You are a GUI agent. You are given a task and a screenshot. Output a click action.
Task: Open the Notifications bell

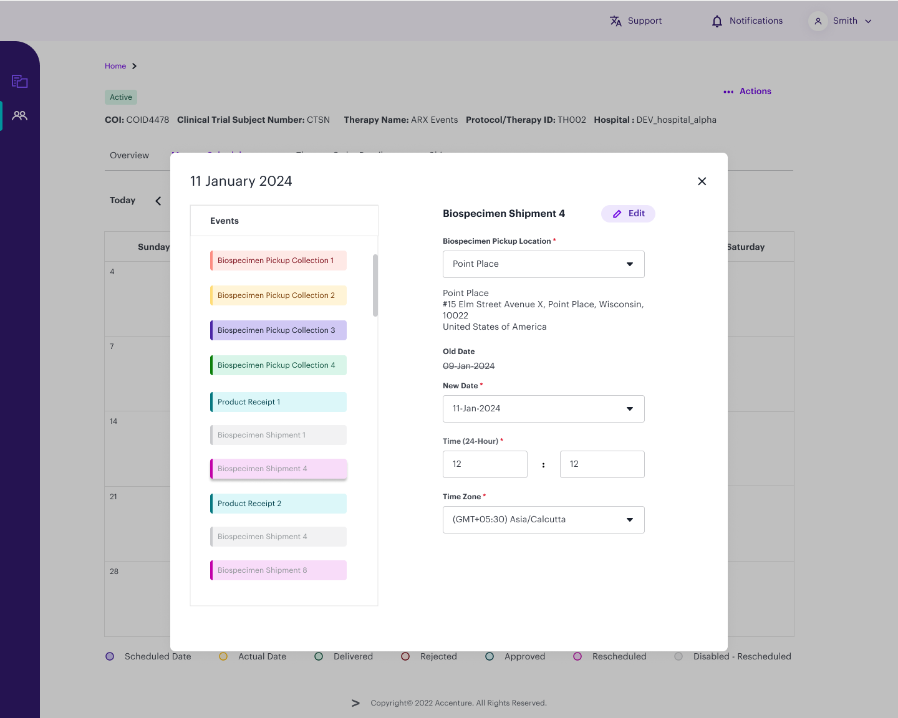(x=716, y=21)
